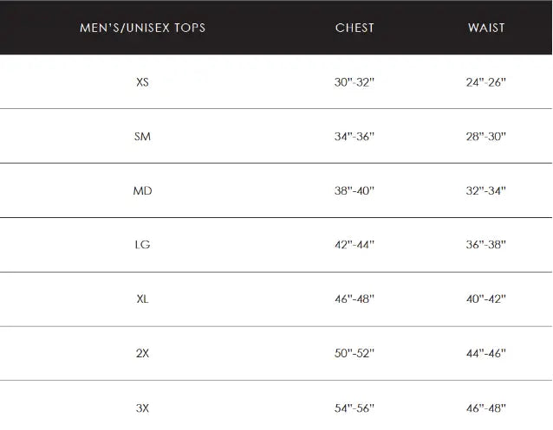553x430 pixels.
Task: Click the 38"-40" chest measurement
Action: [x=355, y=190]
